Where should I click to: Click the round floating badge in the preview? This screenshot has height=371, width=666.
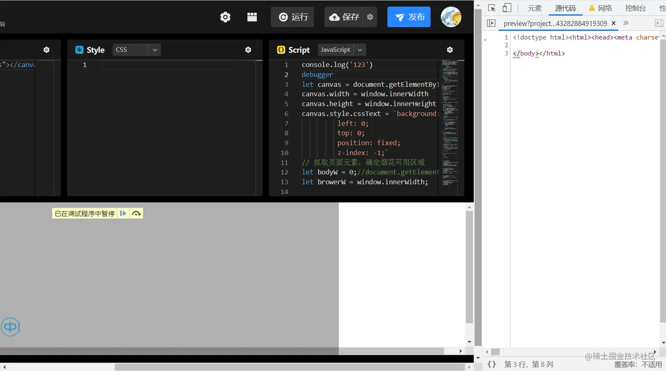10,327
